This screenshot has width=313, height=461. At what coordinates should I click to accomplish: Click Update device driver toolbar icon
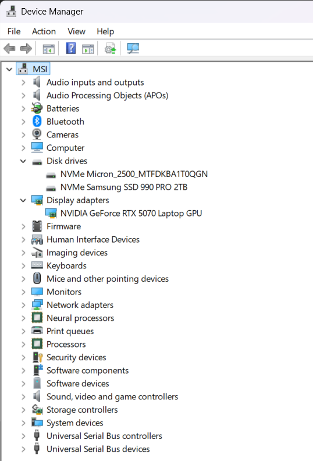111,48
